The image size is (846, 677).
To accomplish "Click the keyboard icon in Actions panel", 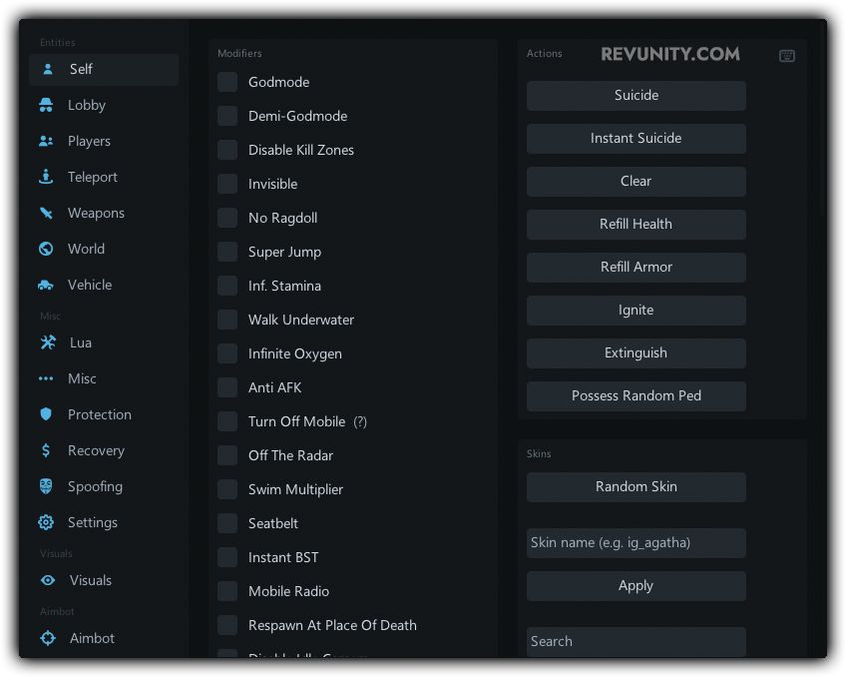I will (787, 56).
